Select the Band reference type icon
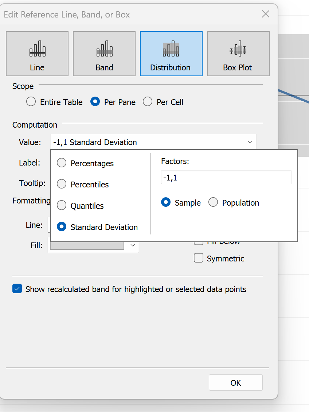This screenshot has width=309, height=412. [104, 53]
